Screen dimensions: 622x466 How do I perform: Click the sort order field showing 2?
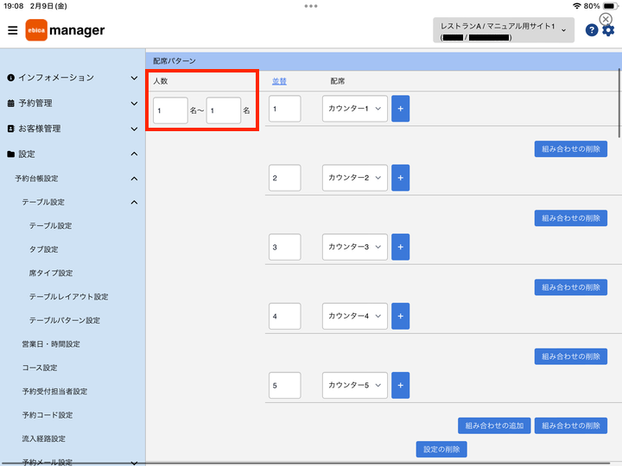[284, 178]
